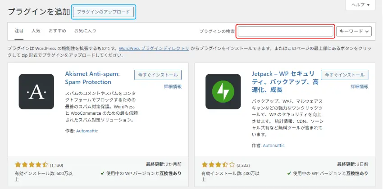Click the プラグインを追加 page heading
The image size is (383, 189).
(39, 12)
